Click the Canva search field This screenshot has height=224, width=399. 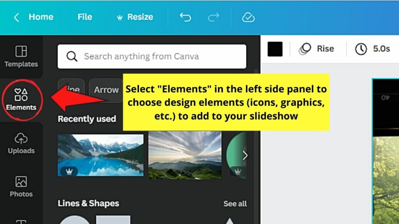click(x=152, y=56)
